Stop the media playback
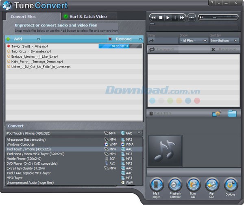 [x=161, y=17]
